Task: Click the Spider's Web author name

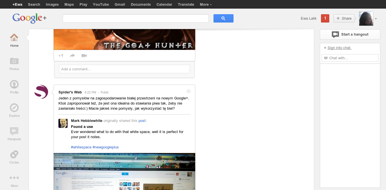Action: click(x=70, y=92)
